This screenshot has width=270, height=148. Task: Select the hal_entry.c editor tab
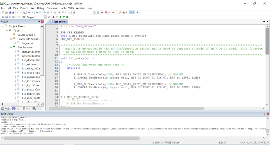point(58,22)
